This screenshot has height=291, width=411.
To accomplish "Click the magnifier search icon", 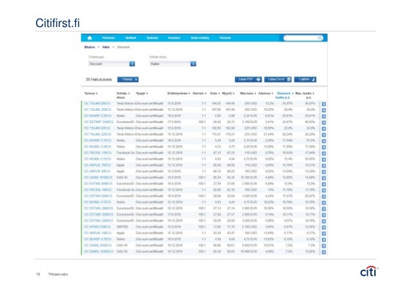I will [320, 38].
